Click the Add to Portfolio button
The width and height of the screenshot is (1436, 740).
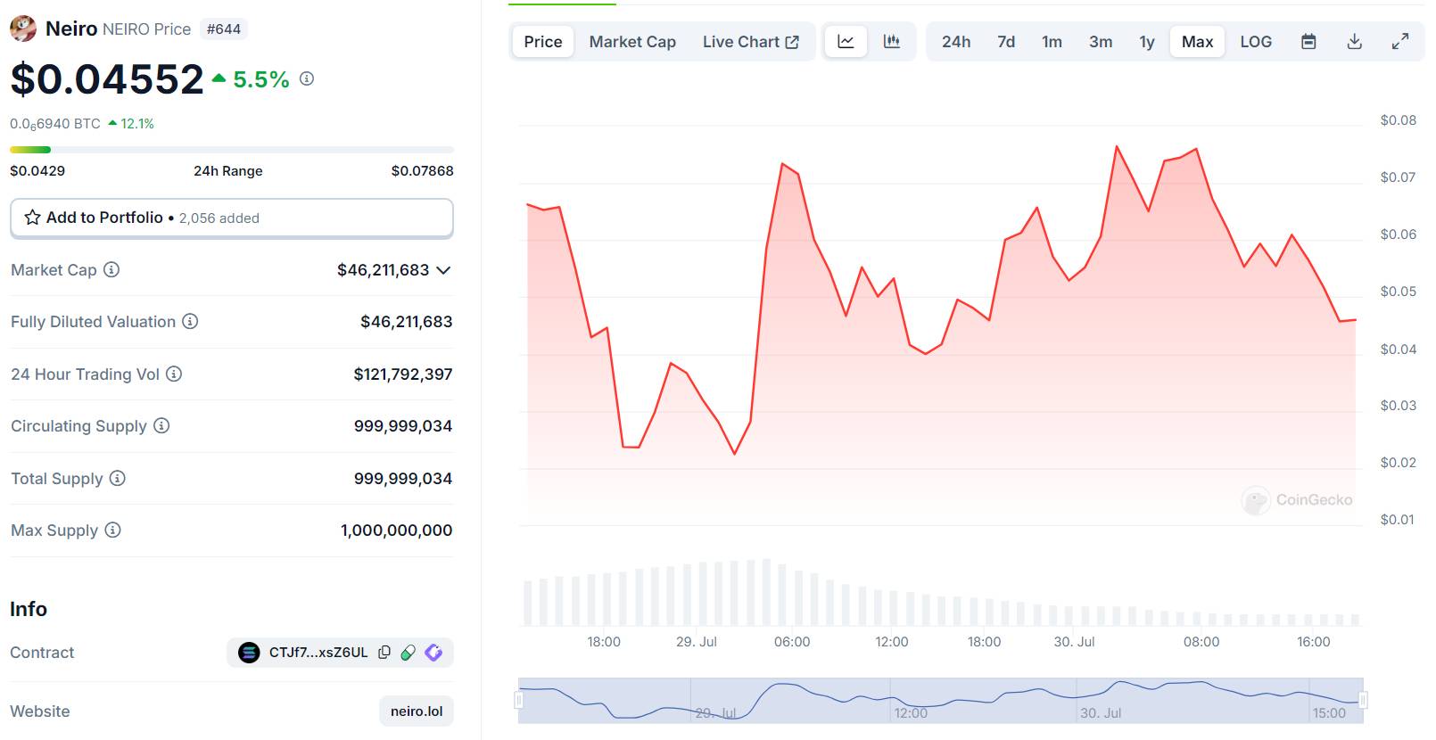coord(232,218)
